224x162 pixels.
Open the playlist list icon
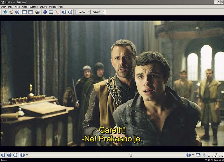coord(51,12)
